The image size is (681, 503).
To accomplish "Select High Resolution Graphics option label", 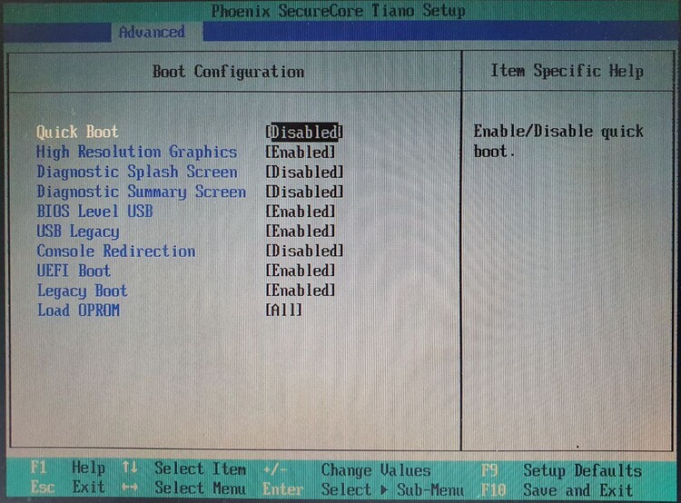I will pos(137,152).
